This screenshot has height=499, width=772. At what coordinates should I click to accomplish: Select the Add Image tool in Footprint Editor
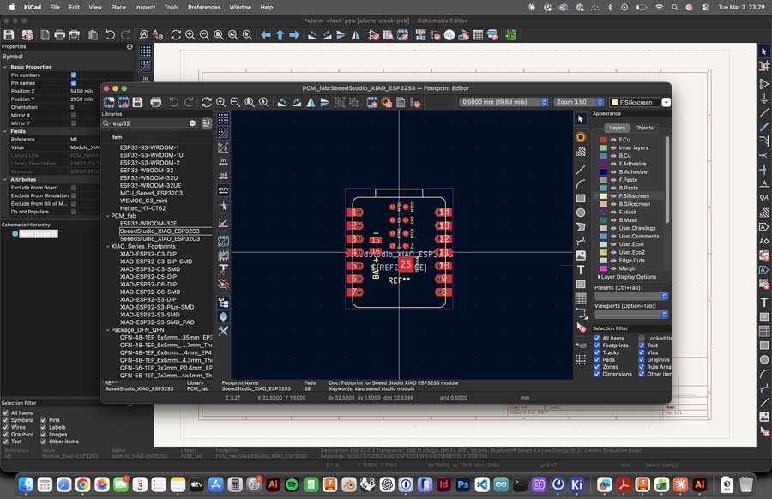581,256
